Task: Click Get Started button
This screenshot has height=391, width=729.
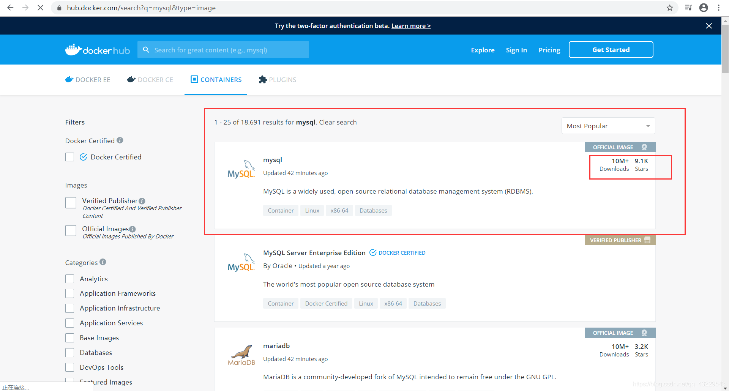Action: click(611, 50)
